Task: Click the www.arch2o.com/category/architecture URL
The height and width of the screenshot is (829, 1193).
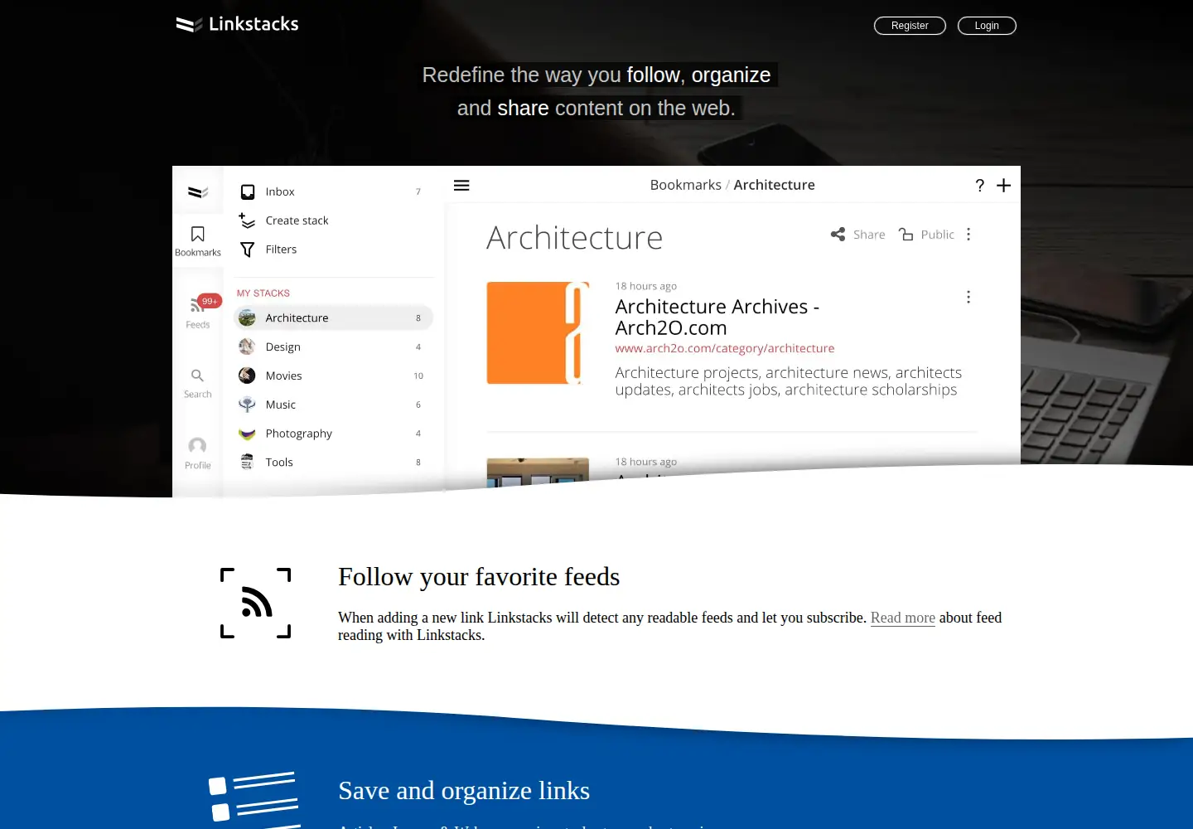Action: pyautogui.click(x=725, y=348)
